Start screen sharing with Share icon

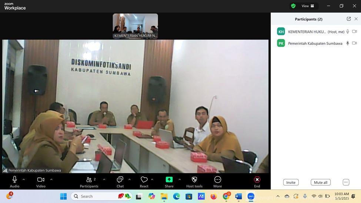(169, 180)
